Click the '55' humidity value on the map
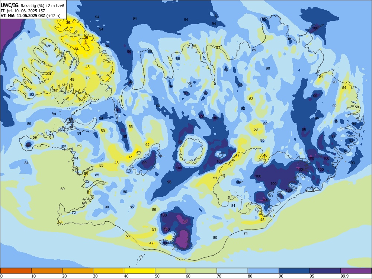The height and width of the screenshot is (279, 372). click(x=101, y=166)
